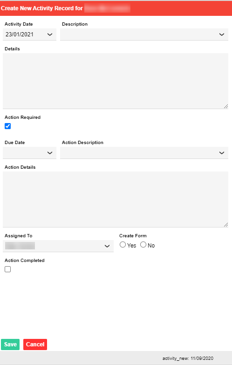Viewport: 232px width, 365px height.
Task: Open the Action Description combo box
Action: point(144,153)
